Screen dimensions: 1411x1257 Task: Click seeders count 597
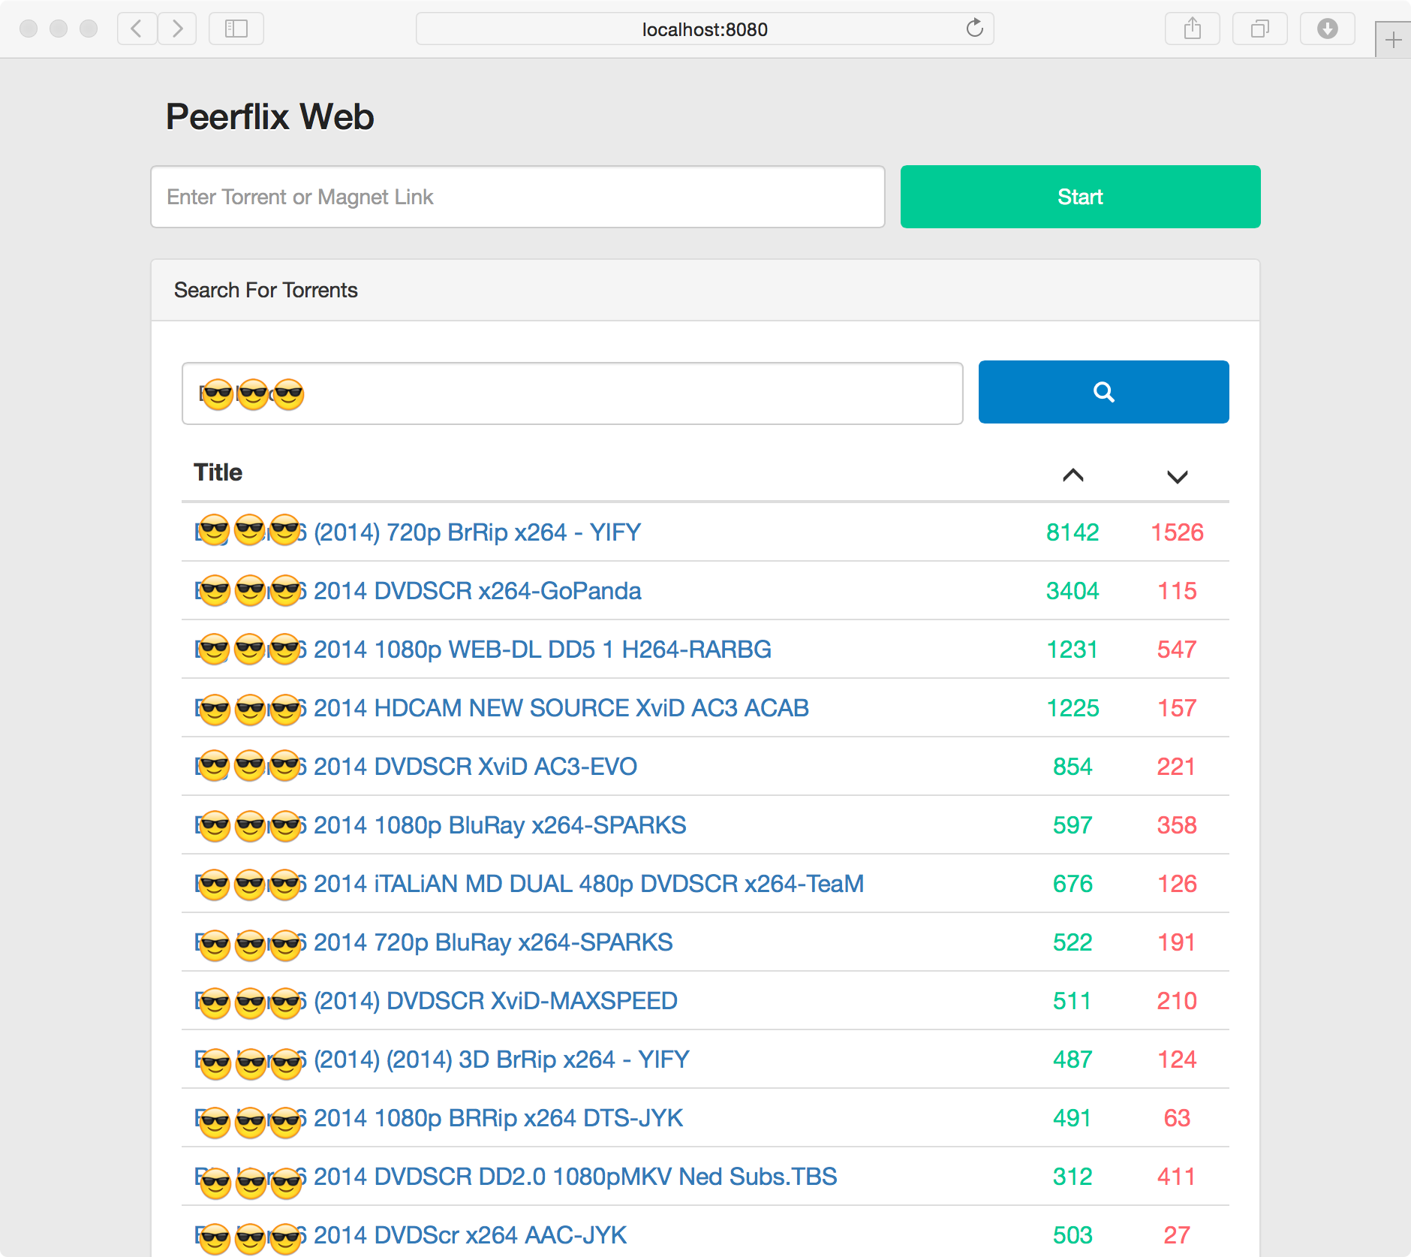pos(1073,825)
